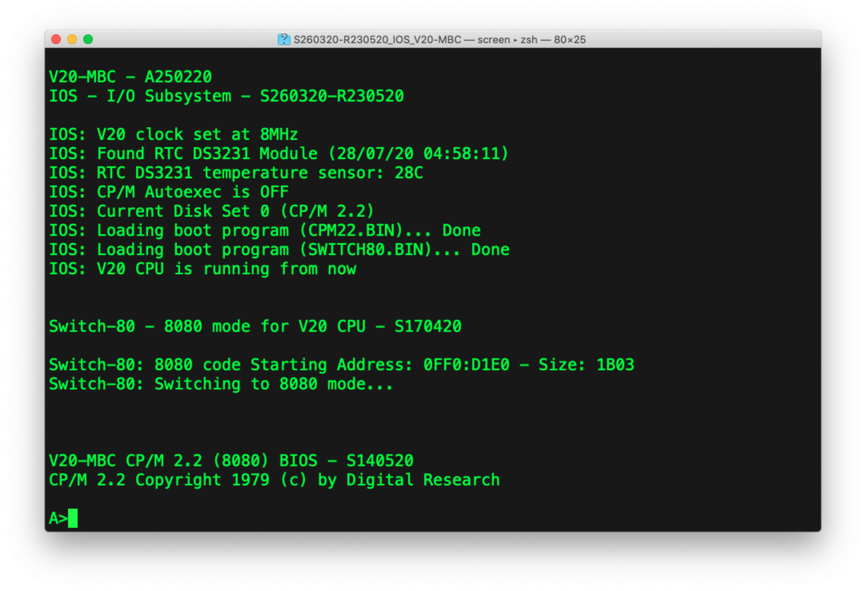The image size is (866, 591).
Task: Click the line loading SWITCH80.BIN
Action: coord(279,250)
